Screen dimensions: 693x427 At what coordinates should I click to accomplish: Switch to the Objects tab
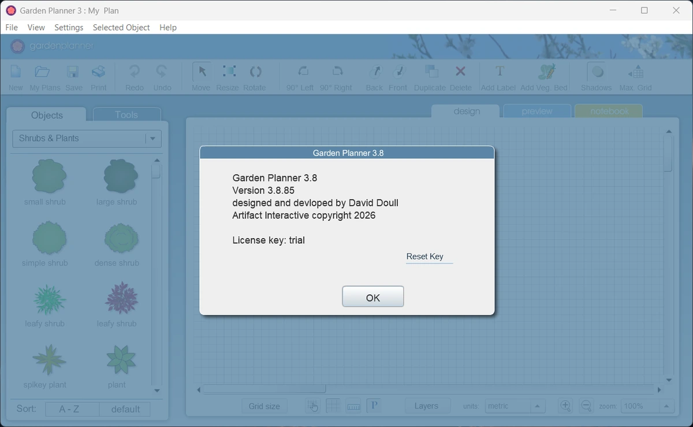coord(47,115)
